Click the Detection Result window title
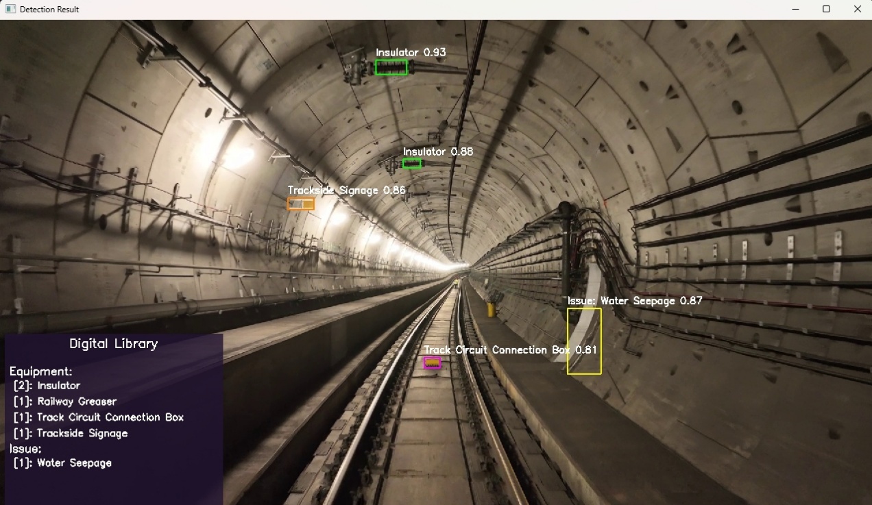 tap(49, 10)
